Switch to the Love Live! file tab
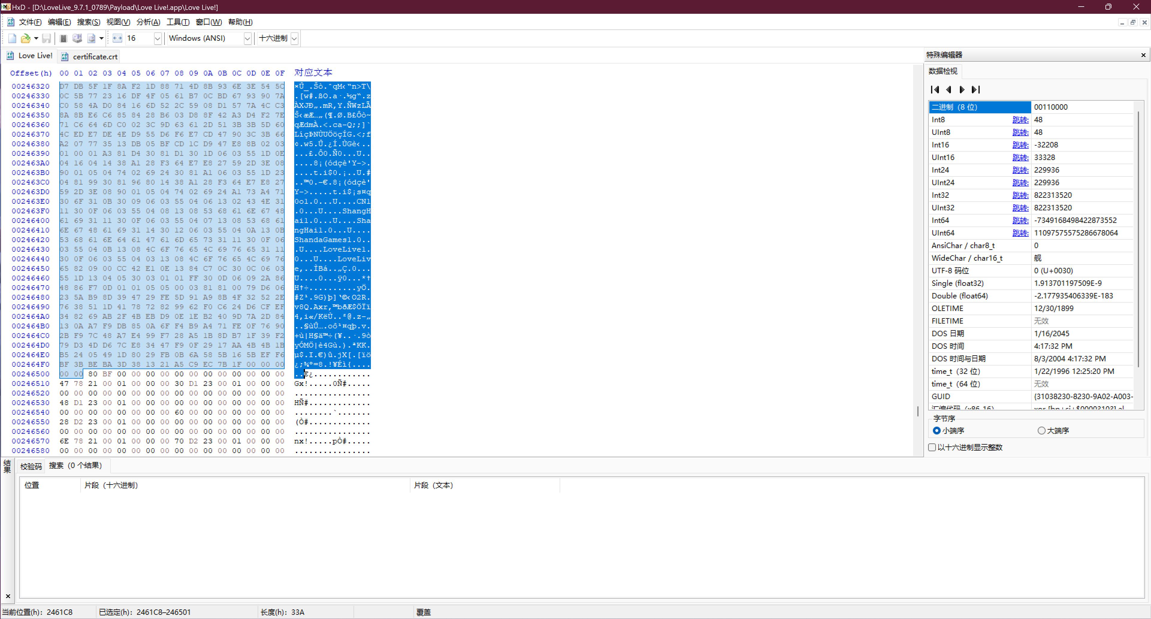The image size is (1151, 619). (29, 56)
